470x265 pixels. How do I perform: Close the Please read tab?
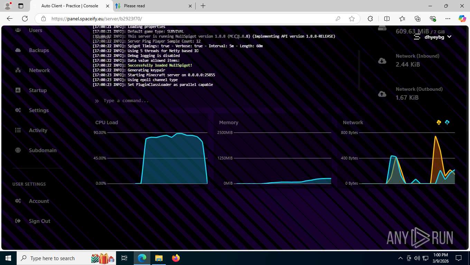click(190, 6)
